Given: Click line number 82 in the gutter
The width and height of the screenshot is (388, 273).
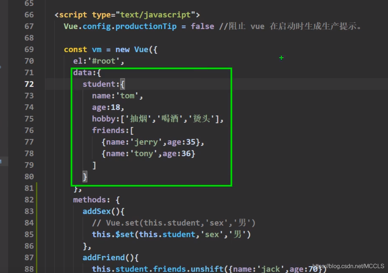Looking at the screenshot, I should pyautogui.click(x=29, y=199).
